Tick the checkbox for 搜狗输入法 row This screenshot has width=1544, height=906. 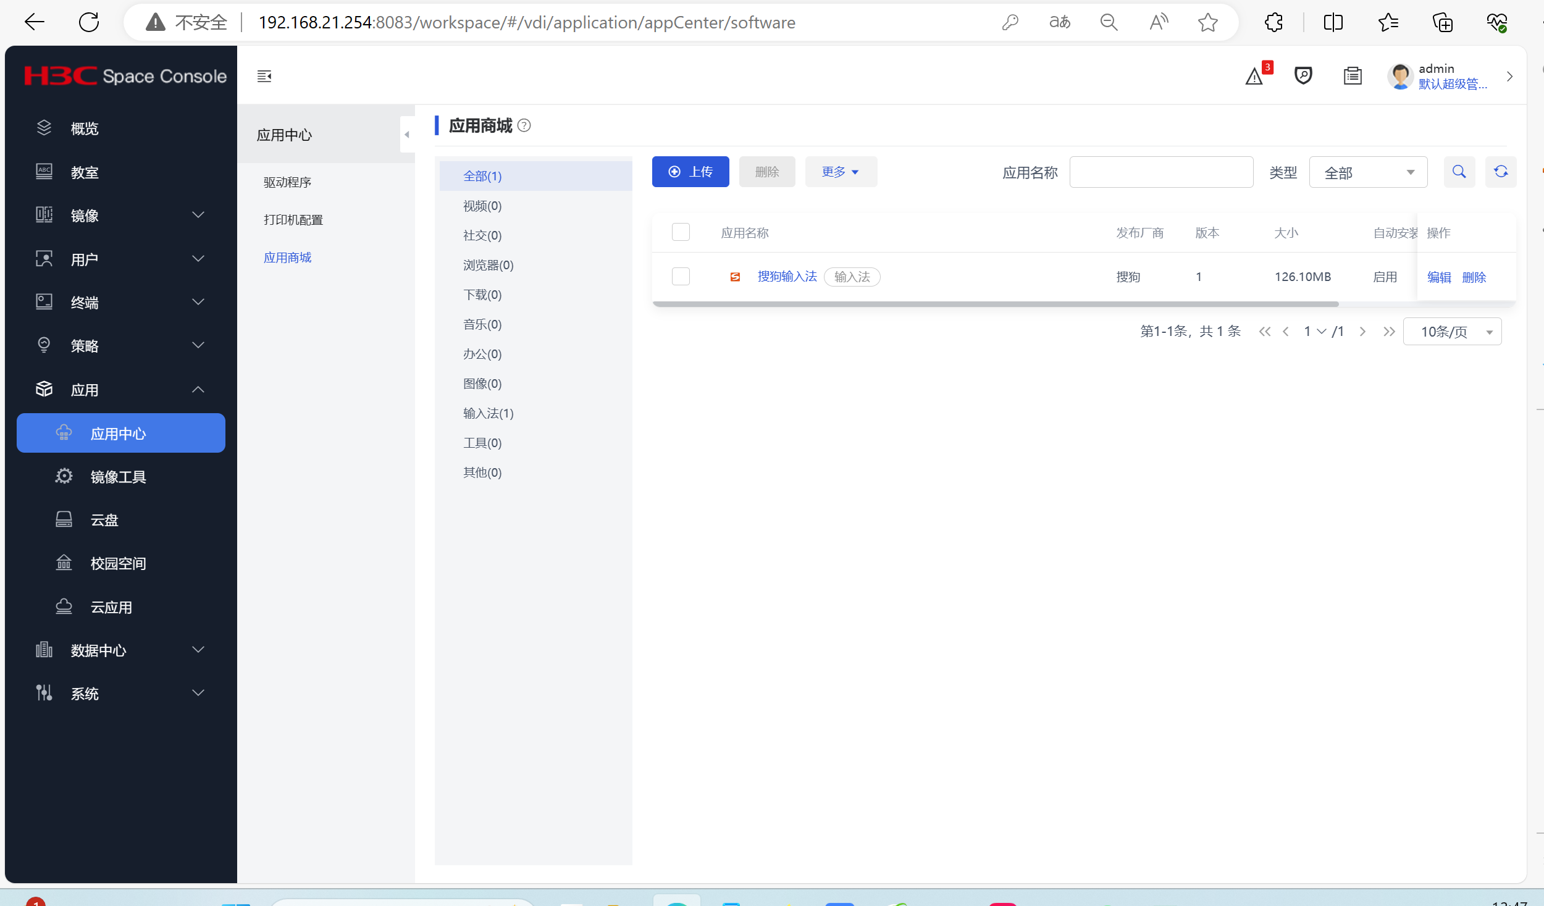pyautogui.click(x=681, y=276)
